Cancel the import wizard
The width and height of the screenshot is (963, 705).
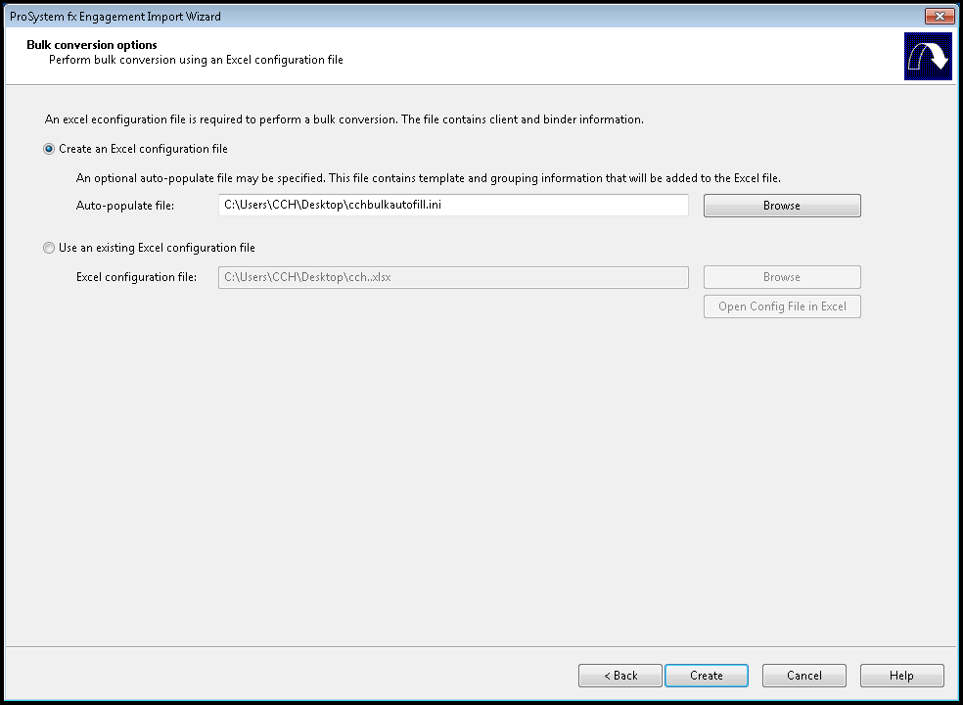tap(803, 676)
